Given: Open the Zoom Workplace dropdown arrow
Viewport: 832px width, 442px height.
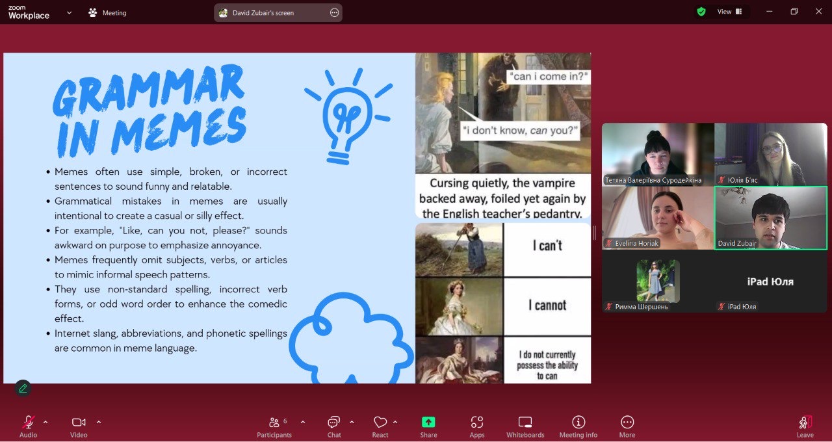Looking at the screenshot, I should pos(70,12).
